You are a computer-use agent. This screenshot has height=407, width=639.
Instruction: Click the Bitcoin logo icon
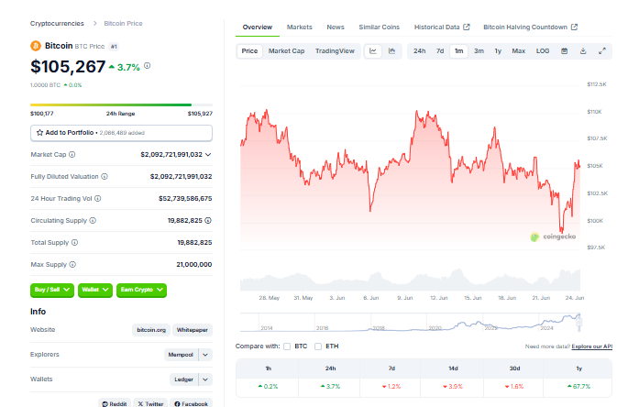click(36, 46)
